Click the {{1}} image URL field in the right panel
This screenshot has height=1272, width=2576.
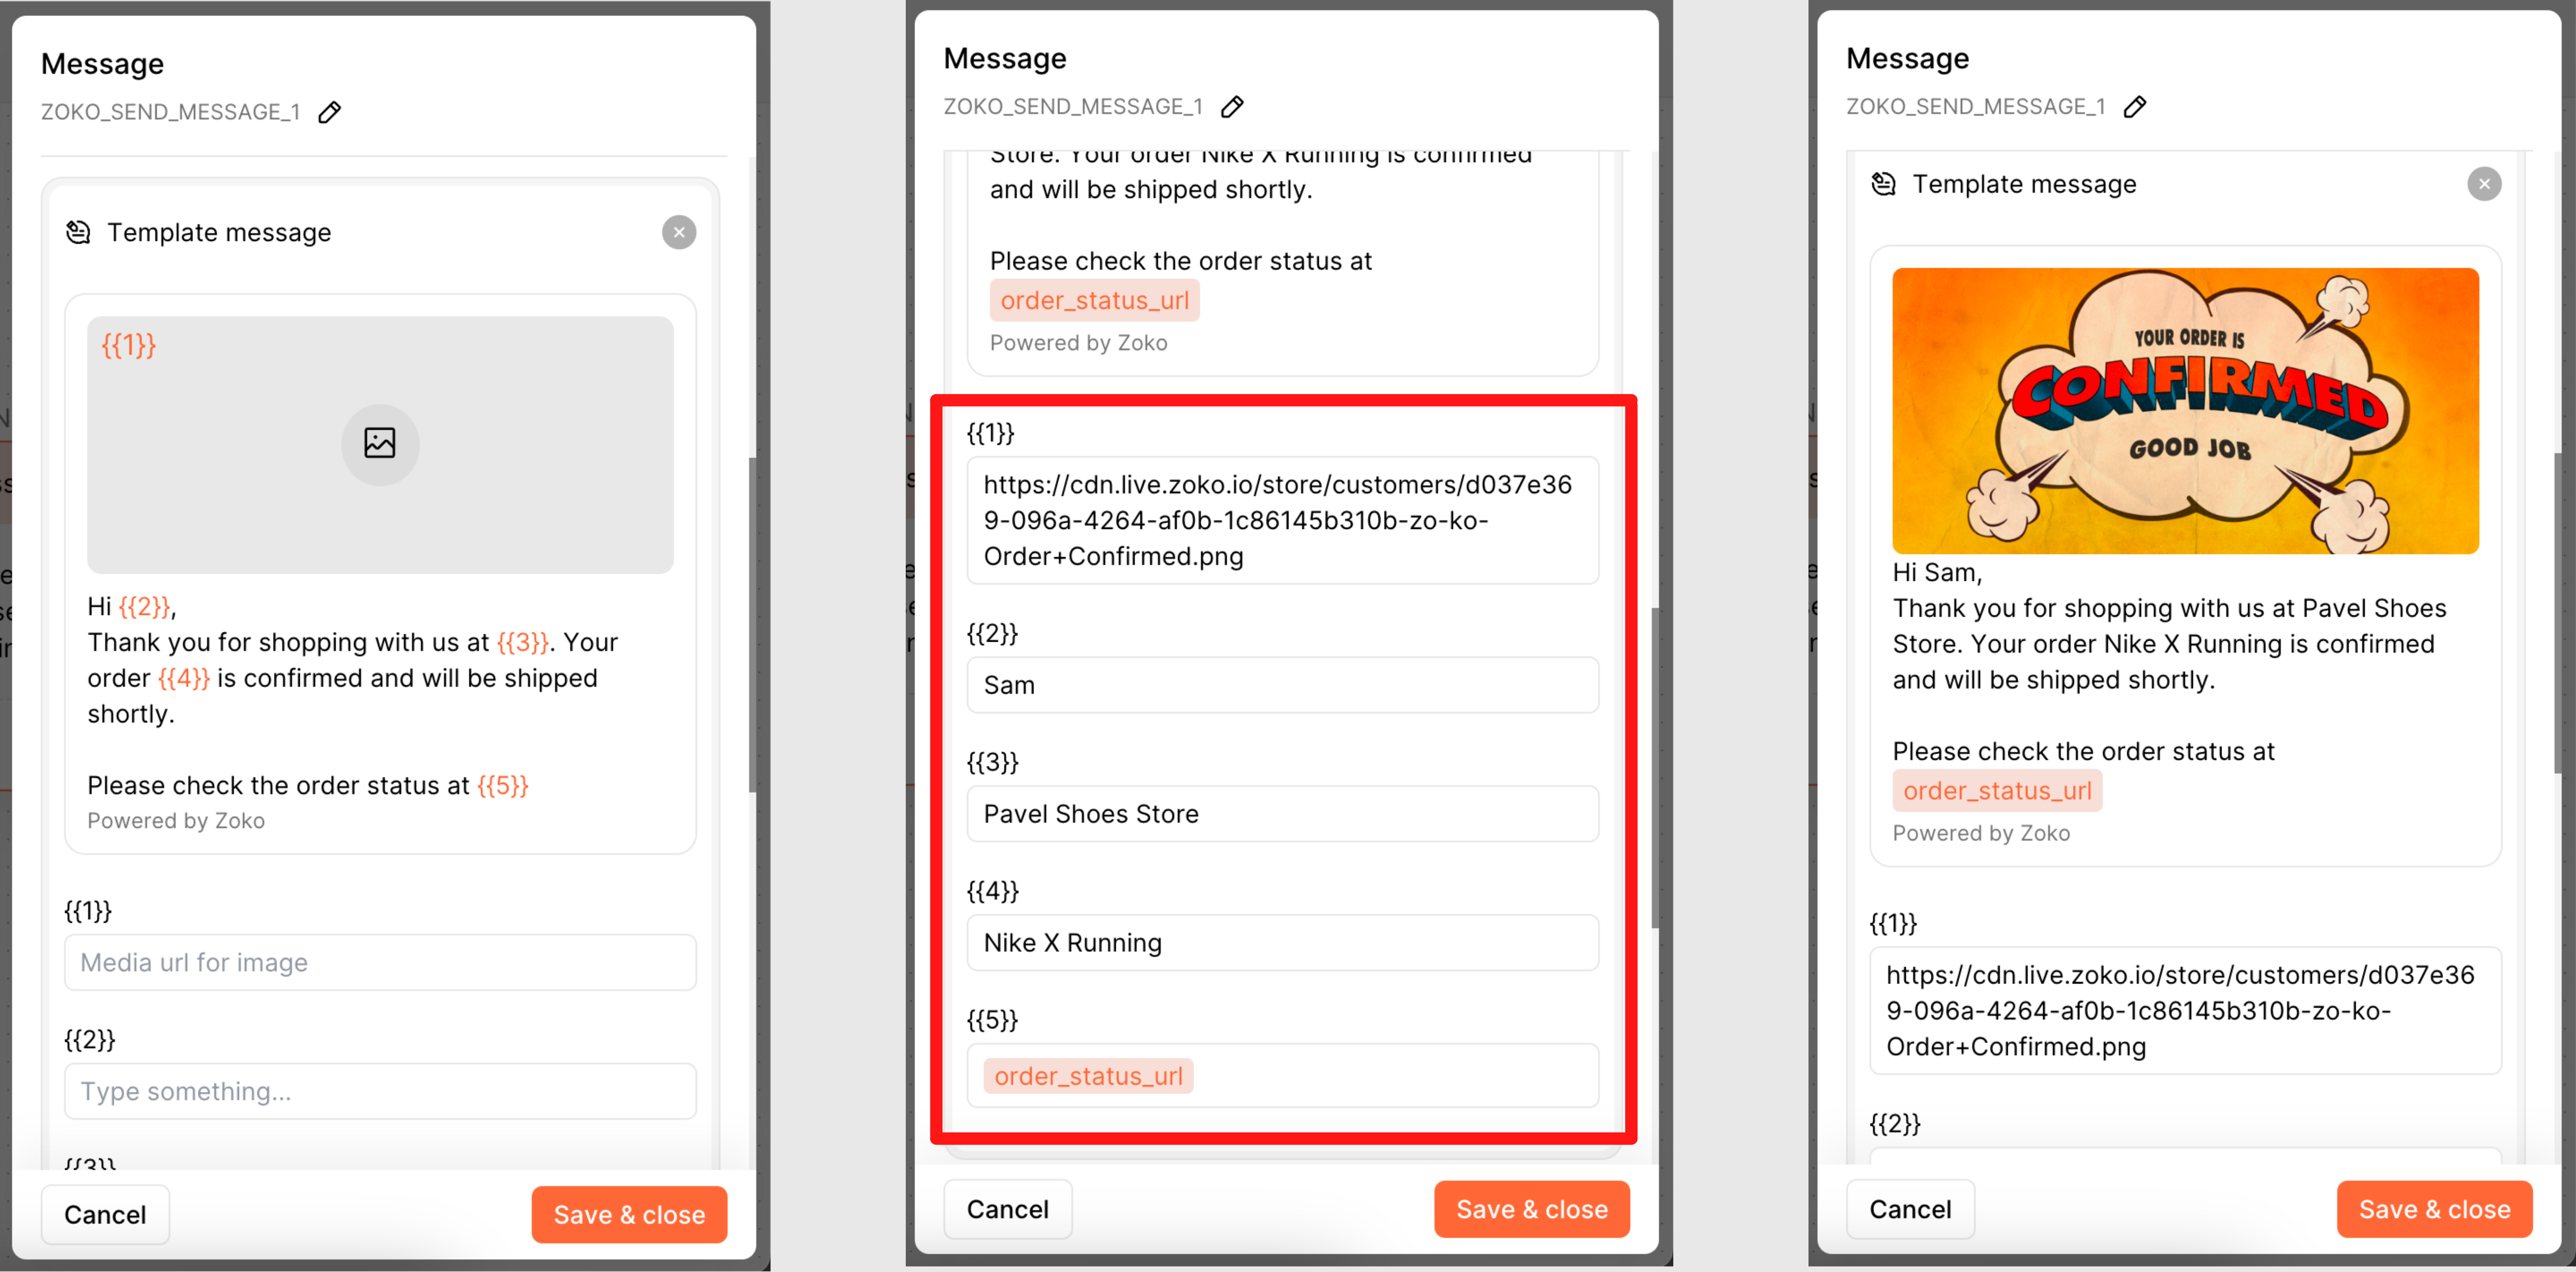(2185, 1010)
